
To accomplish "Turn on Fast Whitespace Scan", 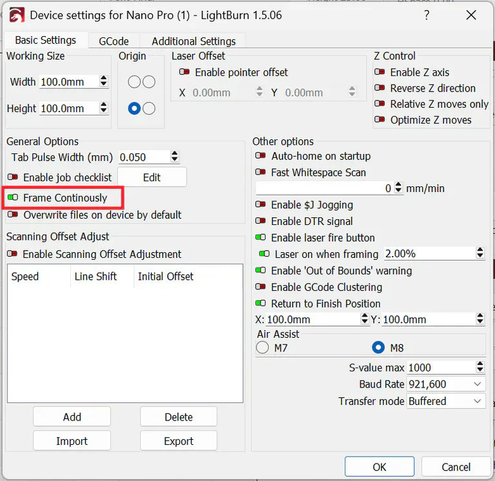I will click(261, 173).
